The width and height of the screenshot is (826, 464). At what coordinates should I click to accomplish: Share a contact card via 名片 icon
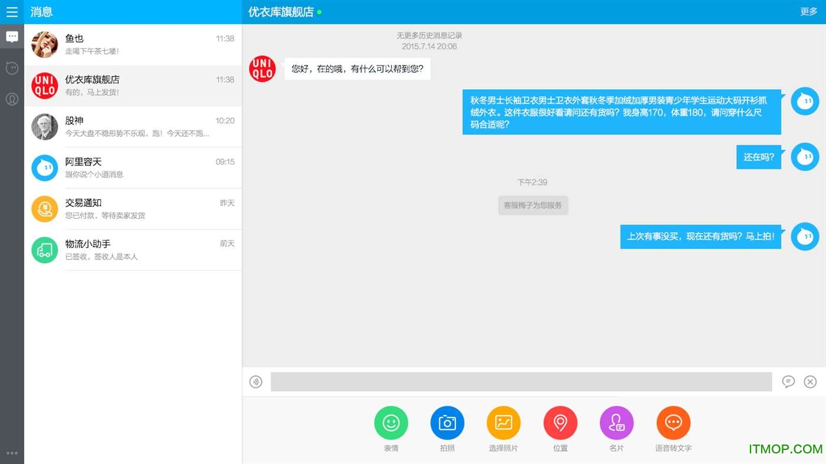[x=616, y=422]
